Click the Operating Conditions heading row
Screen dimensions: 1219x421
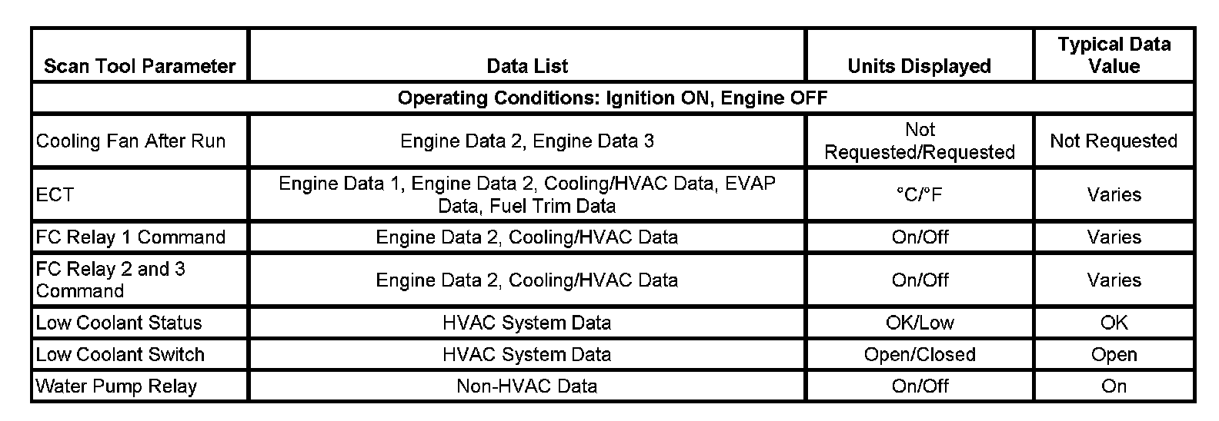(x=612, y=98)
